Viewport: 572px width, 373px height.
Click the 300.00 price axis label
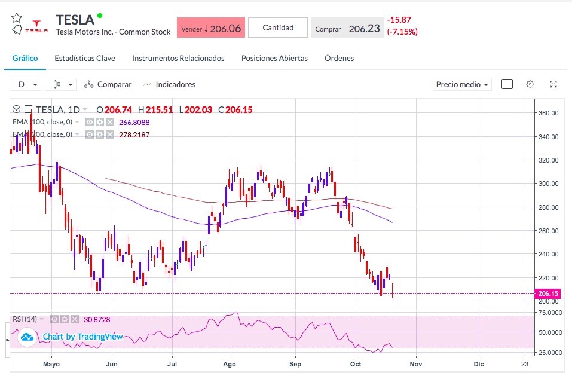(549, 184)
